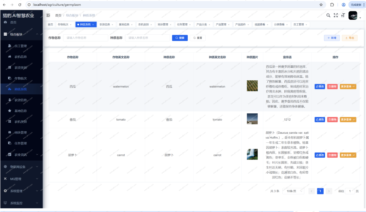Close the 员工管理 tab
Viewport: 366px width, 212px height.
tap(306, 24)
